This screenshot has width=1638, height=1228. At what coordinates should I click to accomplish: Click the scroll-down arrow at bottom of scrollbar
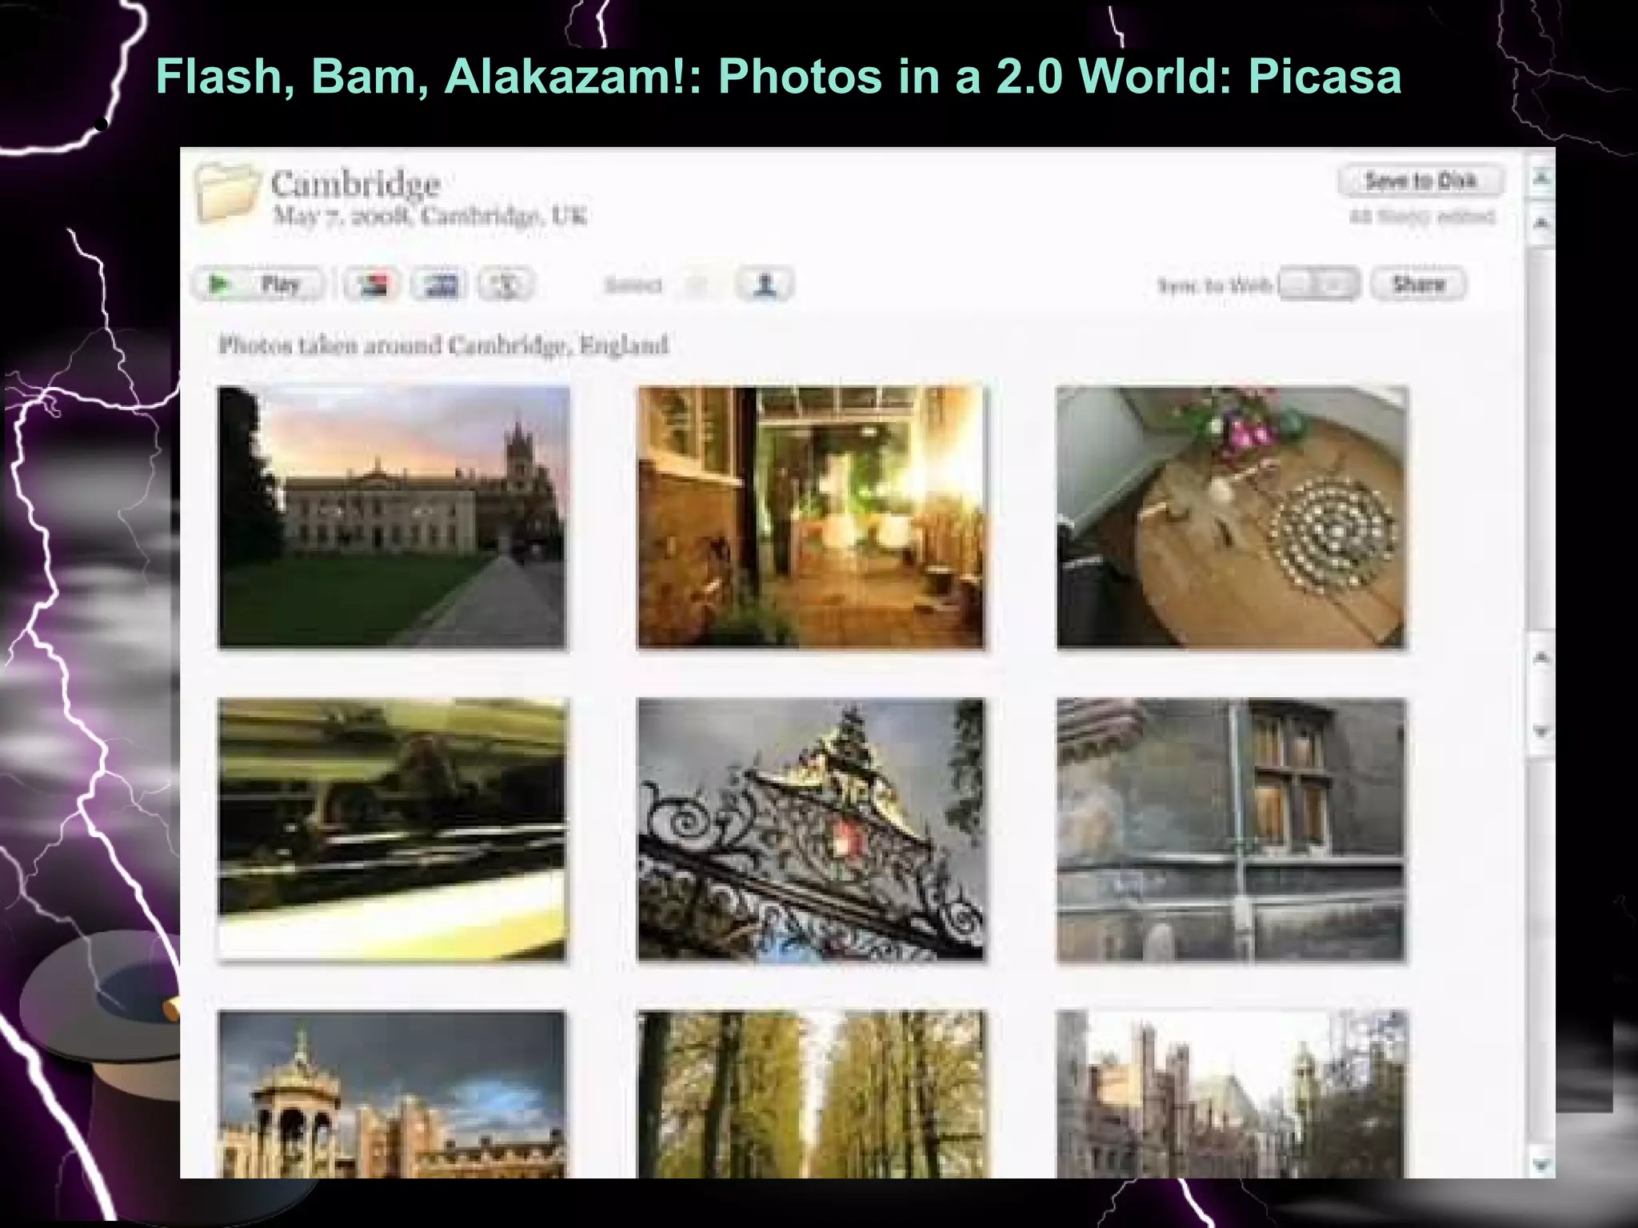coord(1541,1165)
